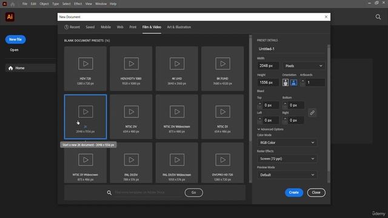Open the Color Mode RGB Color dropdown

click(x=287, y=143)
